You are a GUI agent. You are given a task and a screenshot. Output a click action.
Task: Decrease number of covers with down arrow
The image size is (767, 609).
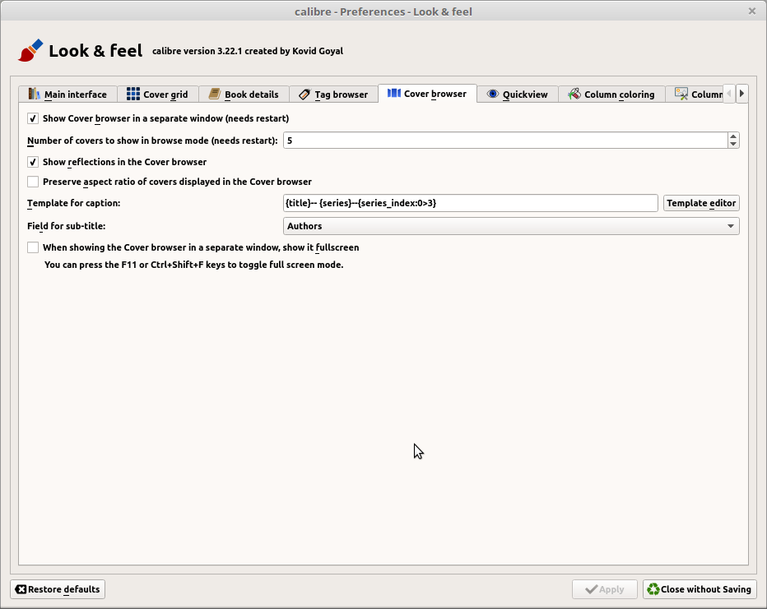[x=732, y=144]
